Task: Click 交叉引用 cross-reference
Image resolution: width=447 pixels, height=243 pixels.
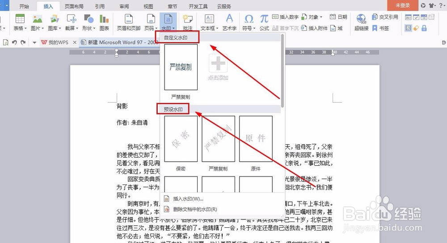Action: 385,17
